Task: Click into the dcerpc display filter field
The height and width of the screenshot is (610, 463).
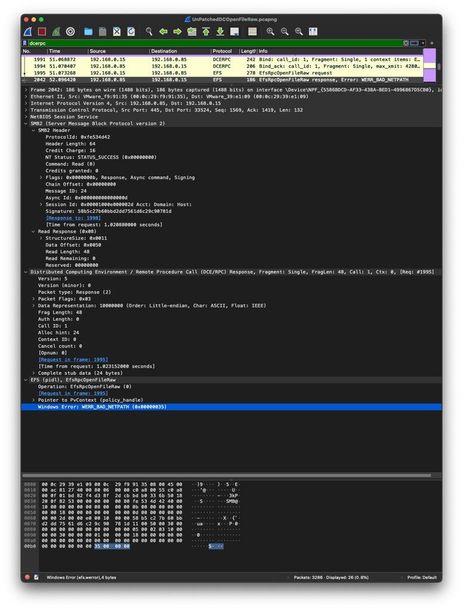Action: coord(209,44)
